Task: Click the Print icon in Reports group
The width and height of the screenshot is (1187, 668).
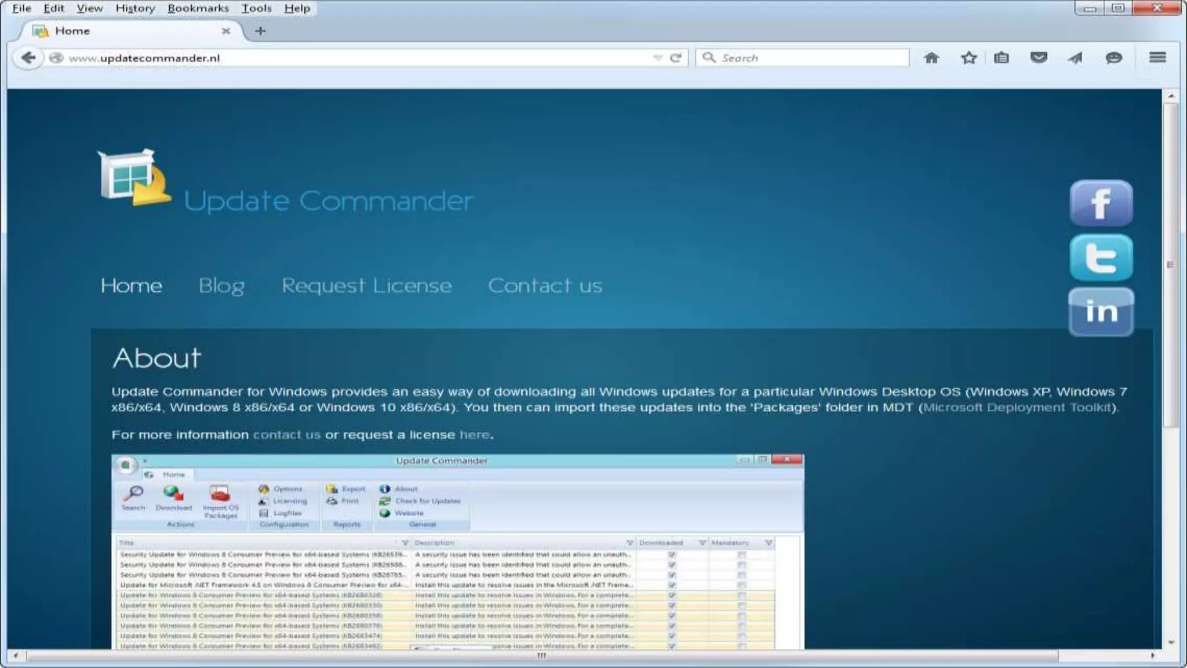Action: point(332,501)
